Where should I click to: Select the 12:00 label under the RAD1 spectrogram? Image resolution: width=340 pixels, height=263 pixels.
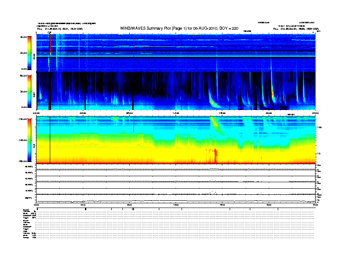[176, 113]
